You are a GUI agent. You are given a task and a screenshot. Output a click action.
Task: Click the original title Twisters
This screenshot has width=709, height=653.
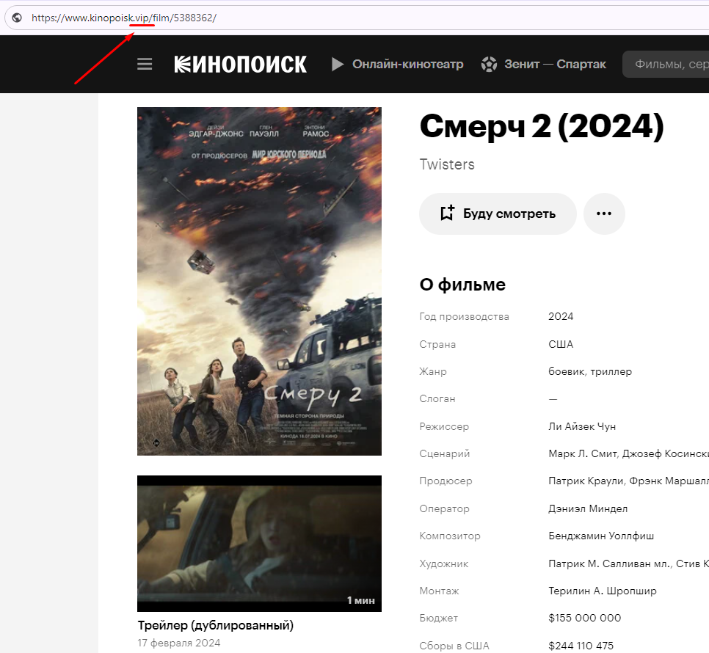click(x=447, y=164)
